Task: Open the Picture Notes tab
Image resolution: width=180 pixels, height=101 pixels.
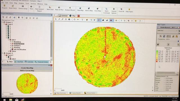Action: (x=90, y=93)
